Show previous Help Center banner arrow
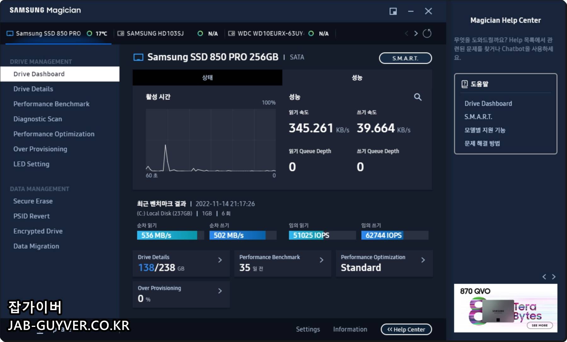Image resolution: width=567 pixels, height=342 pixels. point(544,277)
